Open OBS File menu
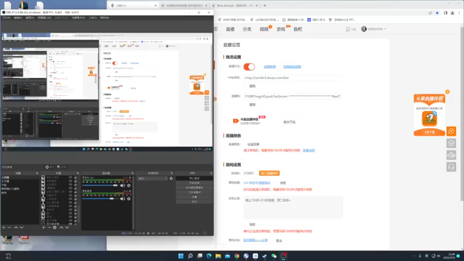 (6, 18)
